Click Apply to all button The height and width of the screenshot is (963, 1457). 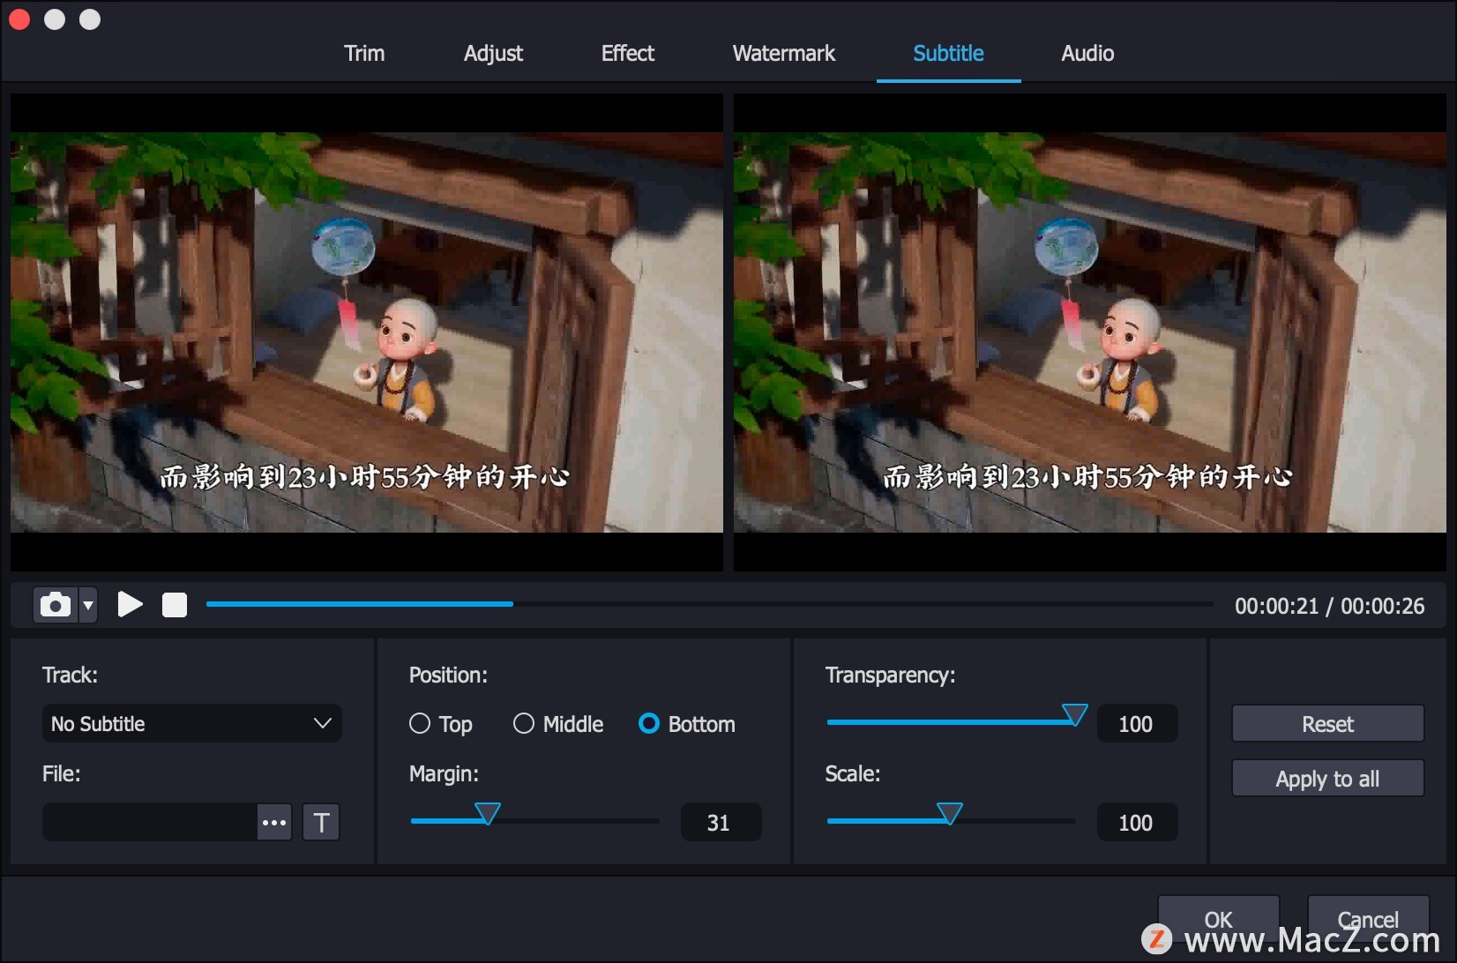pyautogui.click(x=1327, y=779)
